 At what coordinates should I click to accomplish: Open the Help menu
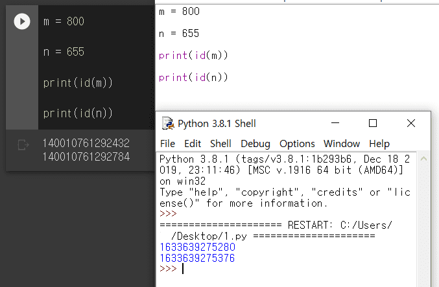pos(379,144)
